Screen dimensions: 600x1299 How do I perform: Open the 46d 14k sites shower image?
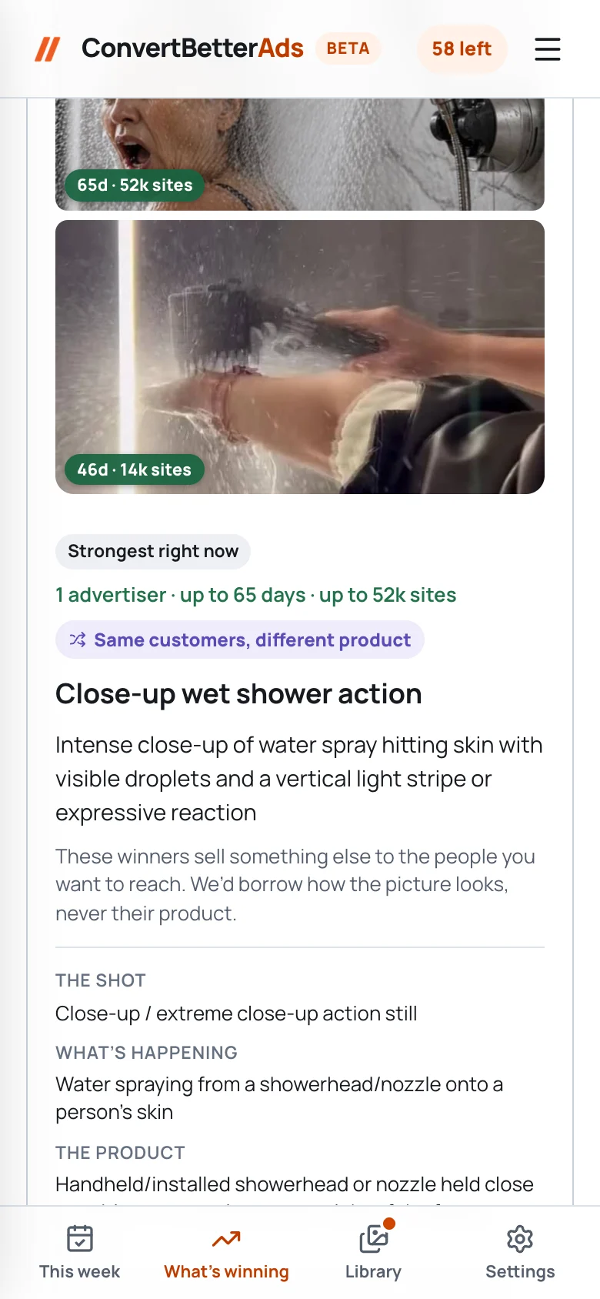[300, 357]
